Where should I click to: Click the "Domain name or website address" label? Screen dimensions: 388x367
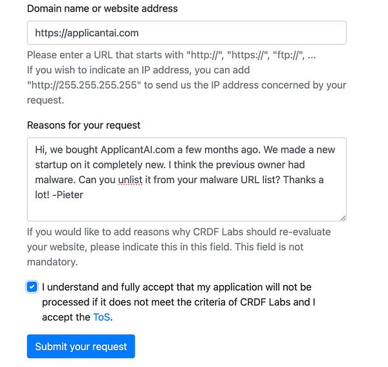point(102,9)
